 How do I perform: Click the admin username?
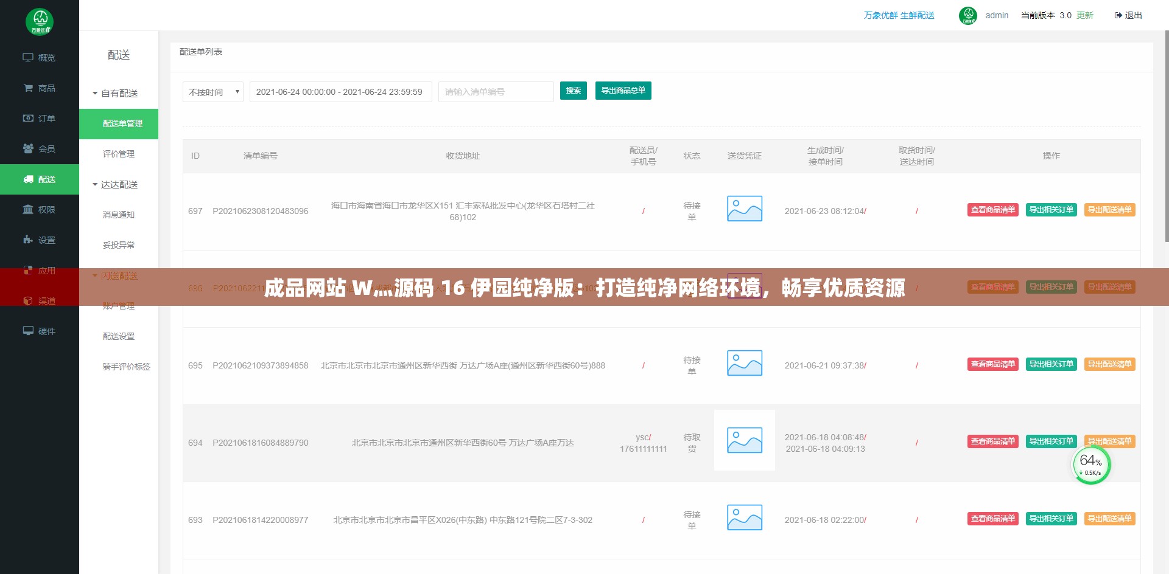(997, 16)
